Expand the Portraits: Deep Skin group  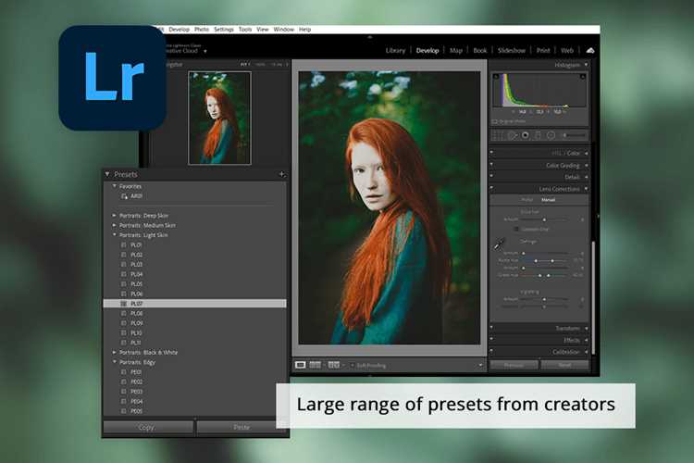tap(114, 216)
